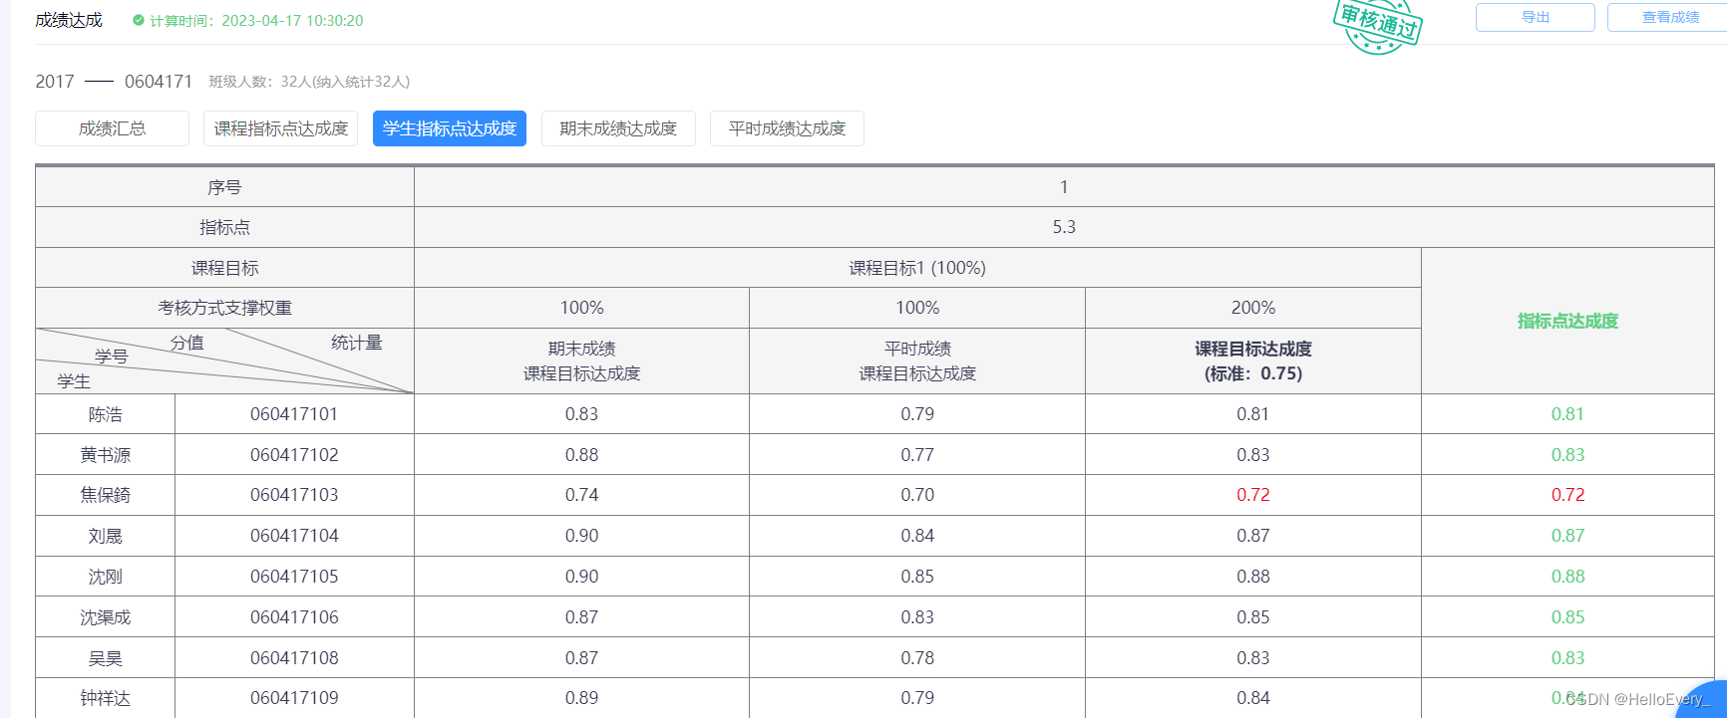Click student ID 060417108
The width and height of the screenshot is (1727, 718).
(294, 658)
